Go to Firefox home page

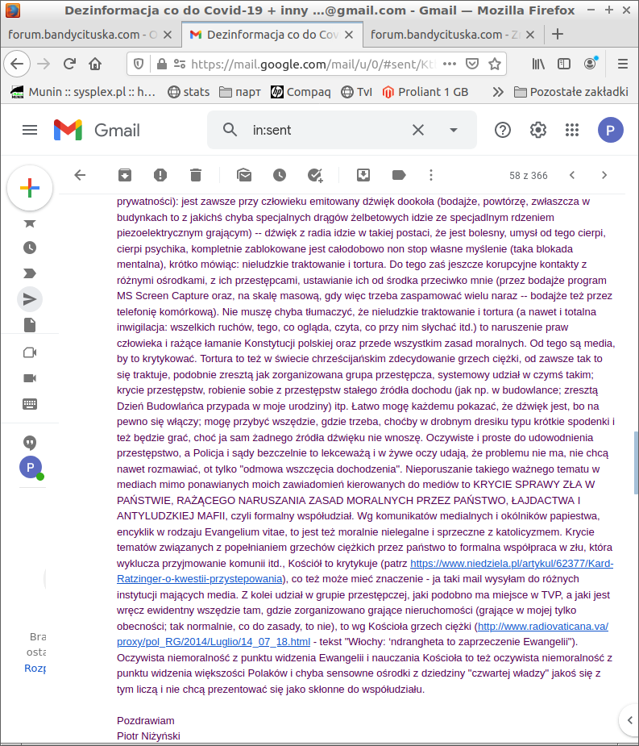click(x=95, y=63)
